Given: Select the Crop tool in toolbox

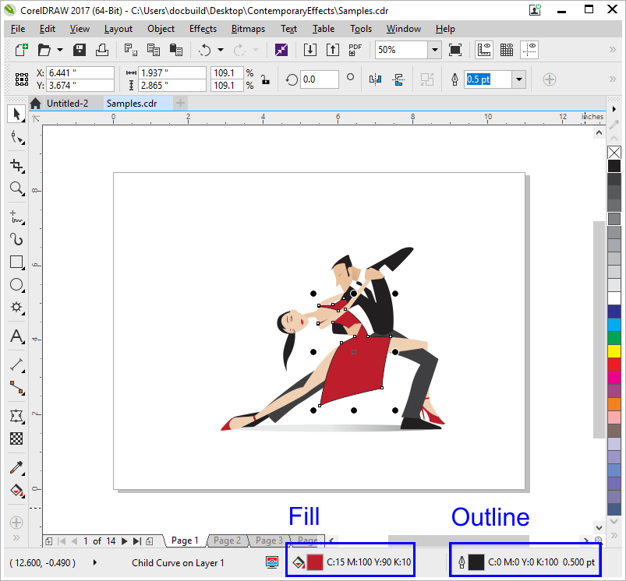Looking at the screenshot, I should (x=16, y=165).
